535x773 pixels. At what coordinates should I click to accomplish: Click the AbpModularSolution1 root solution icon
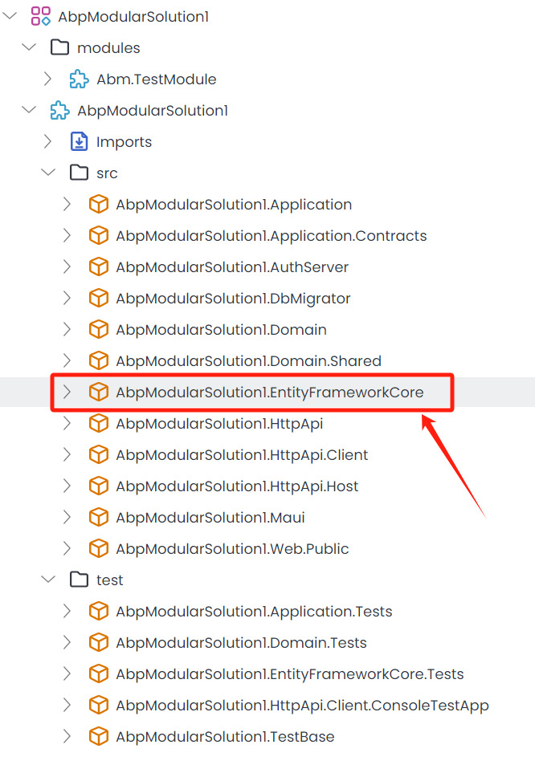coord(40,16)
